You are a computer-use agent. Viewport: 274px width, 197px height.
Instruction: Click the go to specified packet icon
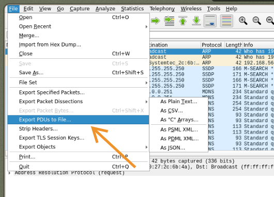click(x=169, y=21)
